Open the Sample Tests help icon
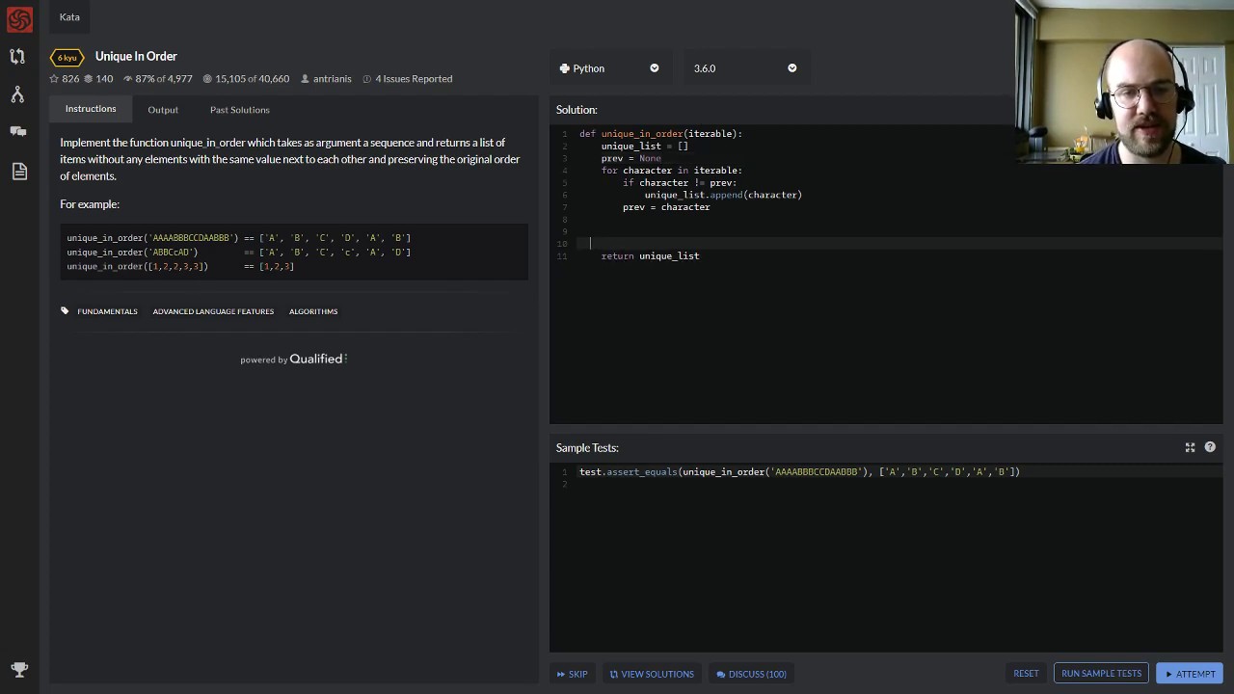The width and height of the screenshot is (1234, 694). (x=1210, y=447)
